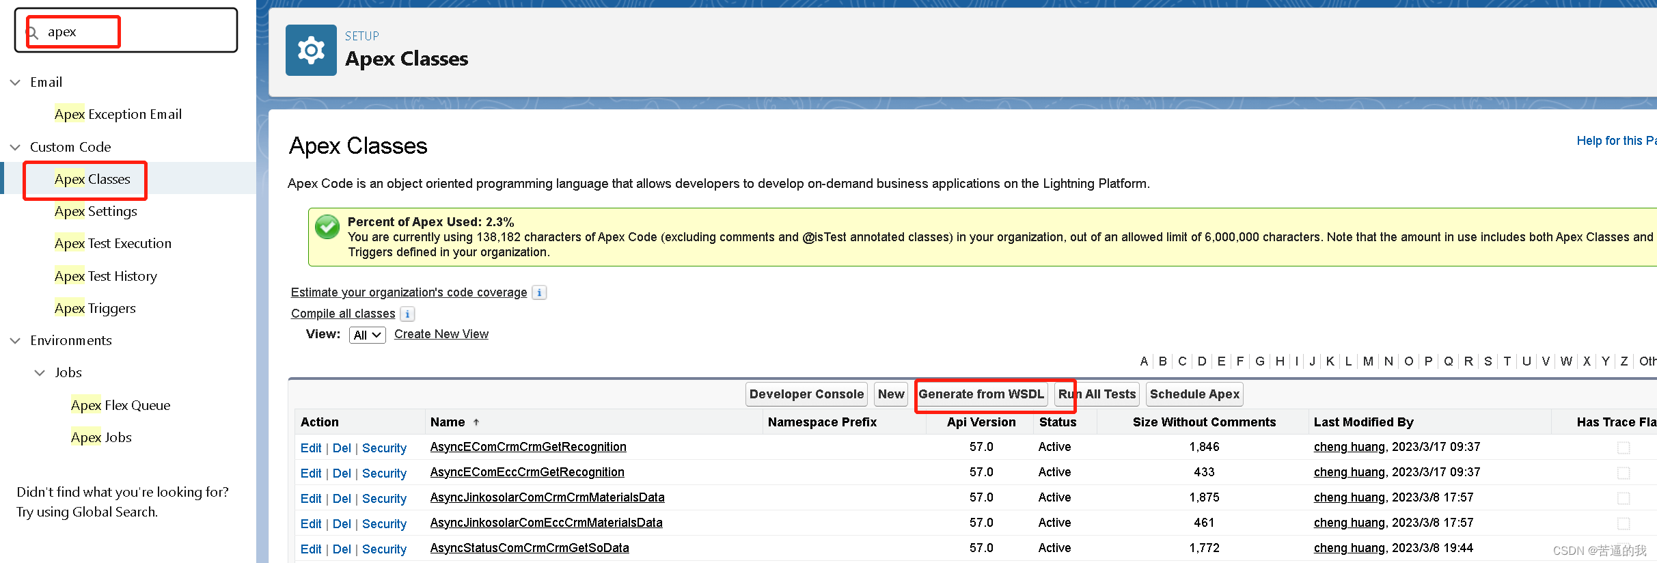The image size is (1657, 563).
Task: Click the Setup gear icon
Action: pyautogui.click(x=311, y=50)
